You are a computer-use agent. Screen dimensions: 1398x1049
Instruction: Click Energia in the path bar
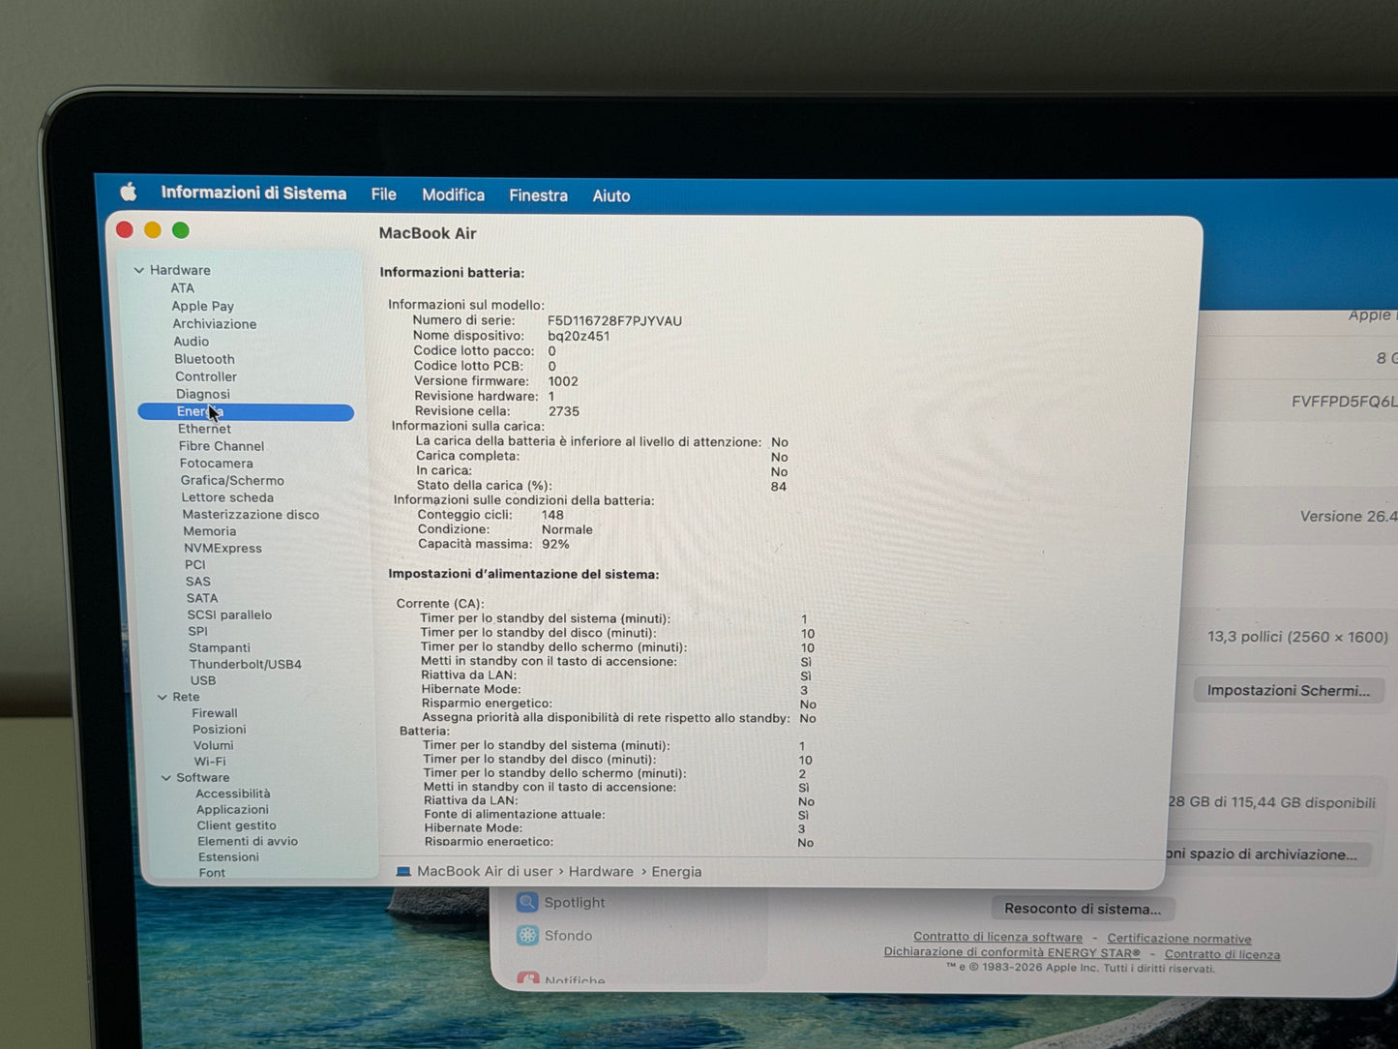(x=676, y=872)
